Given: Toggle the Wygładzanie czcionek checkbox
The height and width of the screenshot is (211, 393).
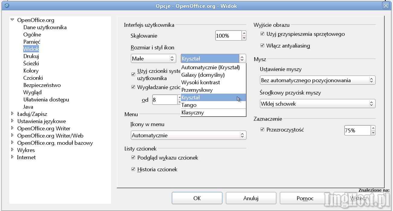Looking at the screenshot, I should coord(133,87).
